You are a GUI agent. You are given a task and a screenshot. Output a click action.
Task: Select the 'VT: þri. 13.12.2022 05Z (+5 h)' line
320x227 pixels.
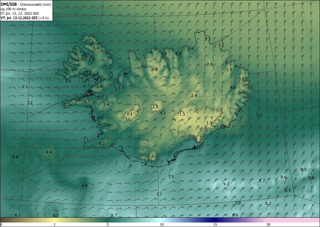point(25,18)
